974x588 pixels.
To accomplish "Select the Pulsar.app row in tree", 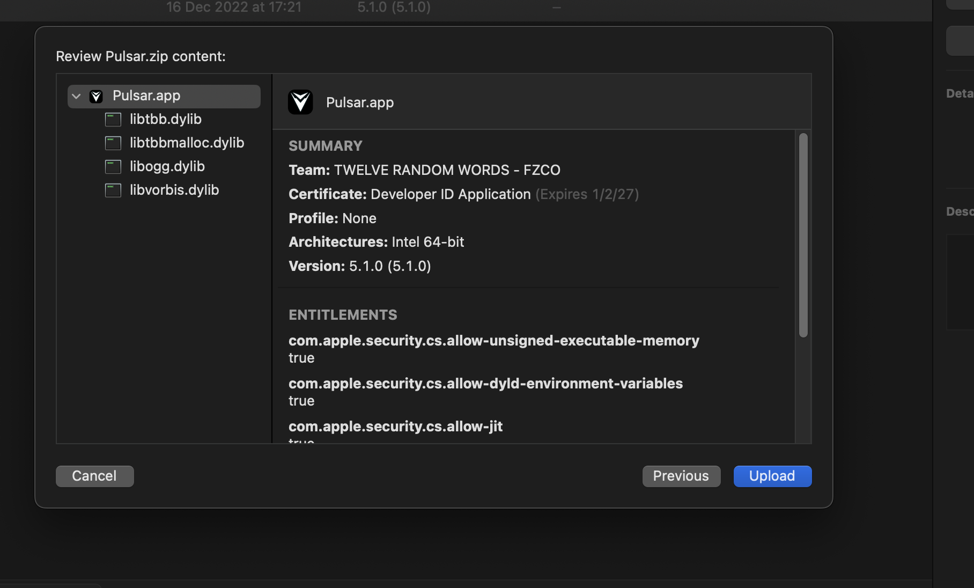I will pyautogui.click(x=164, y=97).
